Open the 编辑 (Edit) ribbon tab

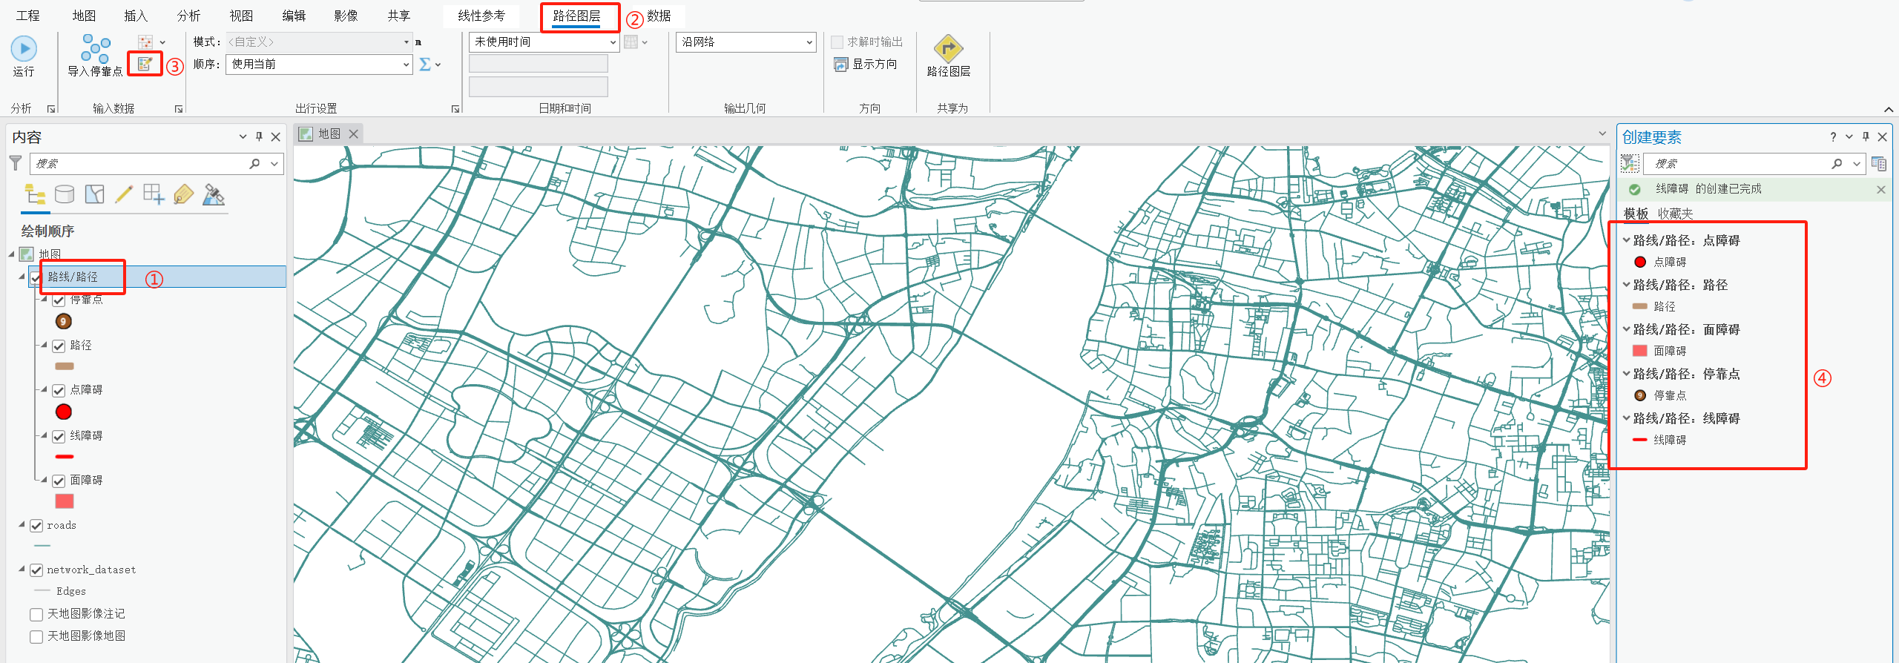[x=294, y=16]
